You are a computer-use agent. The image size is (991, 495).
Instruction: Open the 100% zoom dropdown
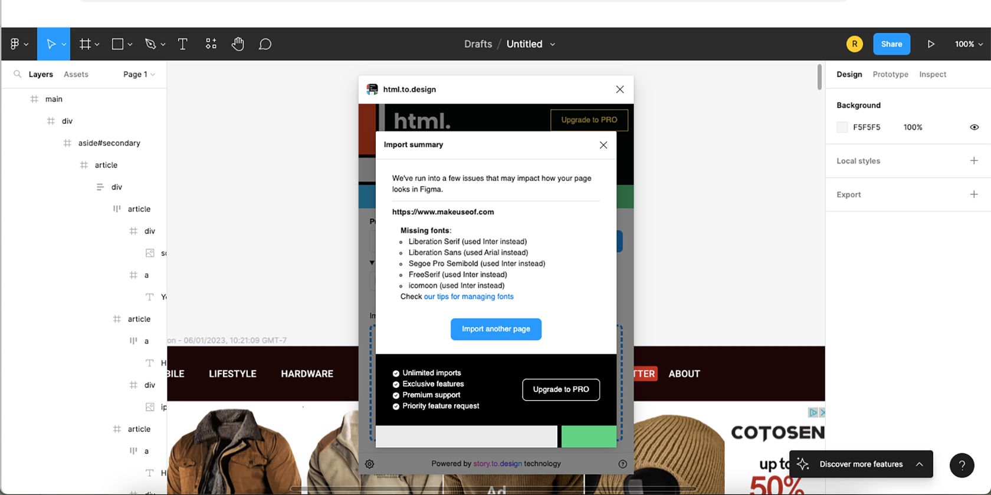(969, 44)
